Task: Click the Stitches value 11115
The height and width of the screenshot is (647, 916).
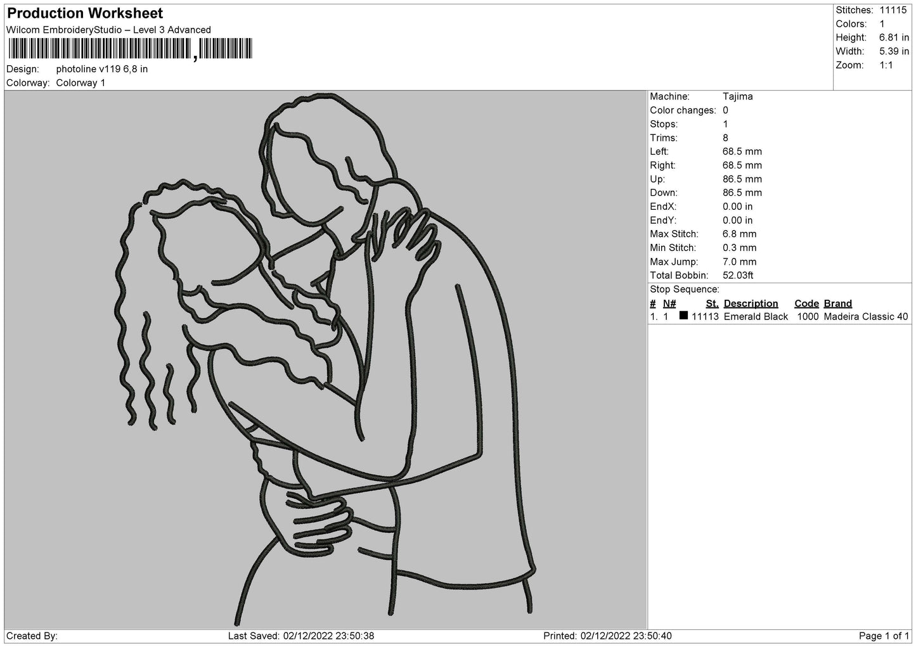Action: [893, 10]
